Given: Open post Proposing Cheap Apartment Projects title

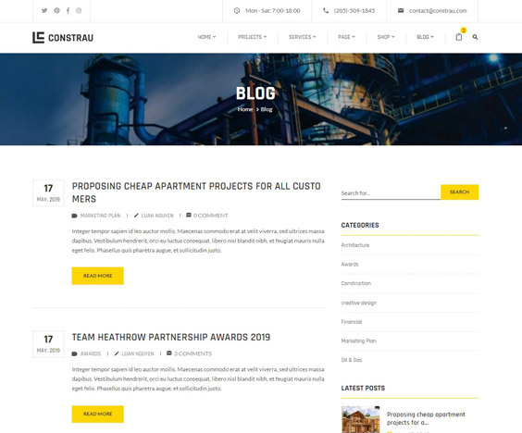Looking at the screenshot, I should point(196,192).
